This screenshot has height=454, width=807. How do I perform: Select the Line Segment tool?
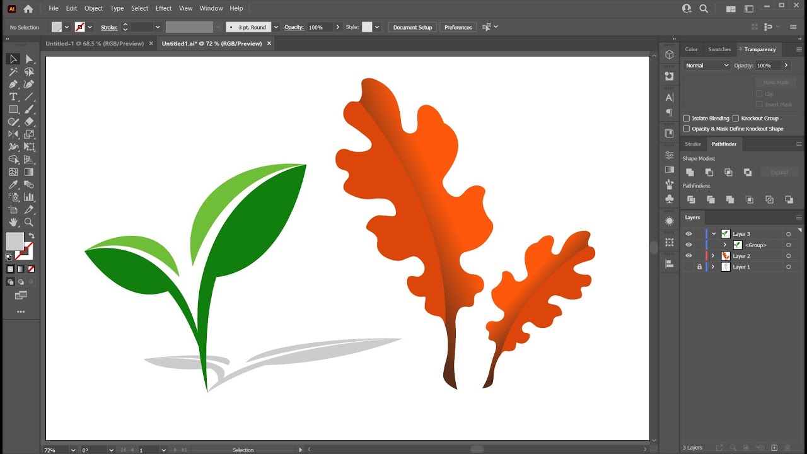[x=29, y=96]
